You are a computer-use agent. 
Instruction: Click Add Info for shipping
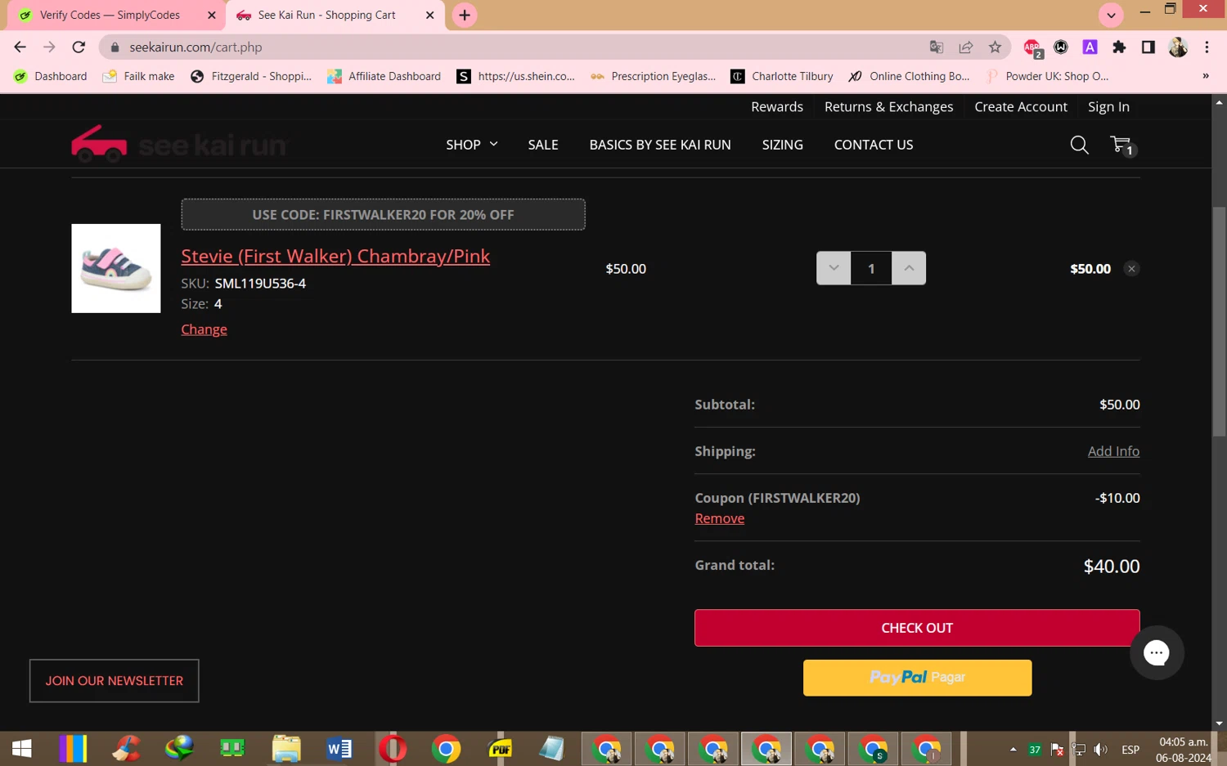[1113, 451]
